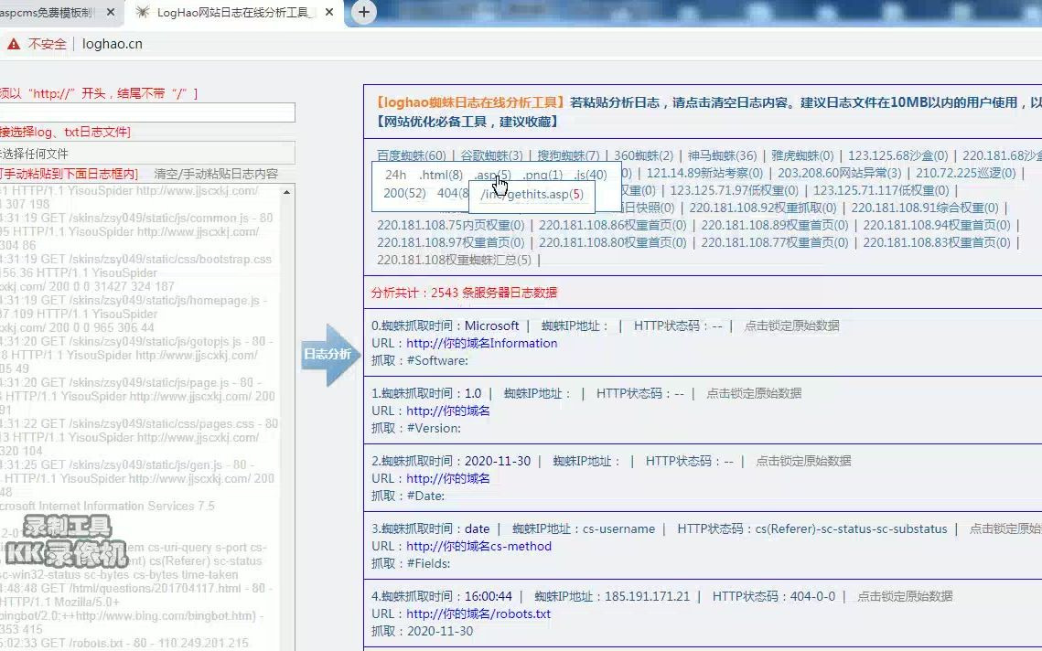
Task: Open 百度蜘蛛(60) filter
Action: (412, 155)
